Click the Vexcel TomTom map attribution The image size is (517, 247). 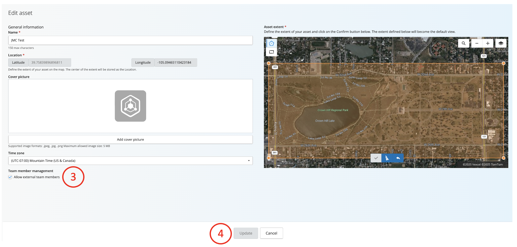click(x=483, y=165)
